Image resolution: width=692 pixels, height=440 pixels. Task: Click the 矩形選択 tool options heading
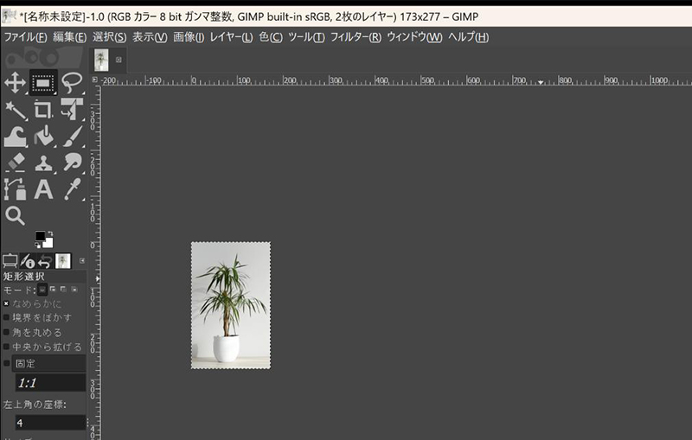pos(24,277)
